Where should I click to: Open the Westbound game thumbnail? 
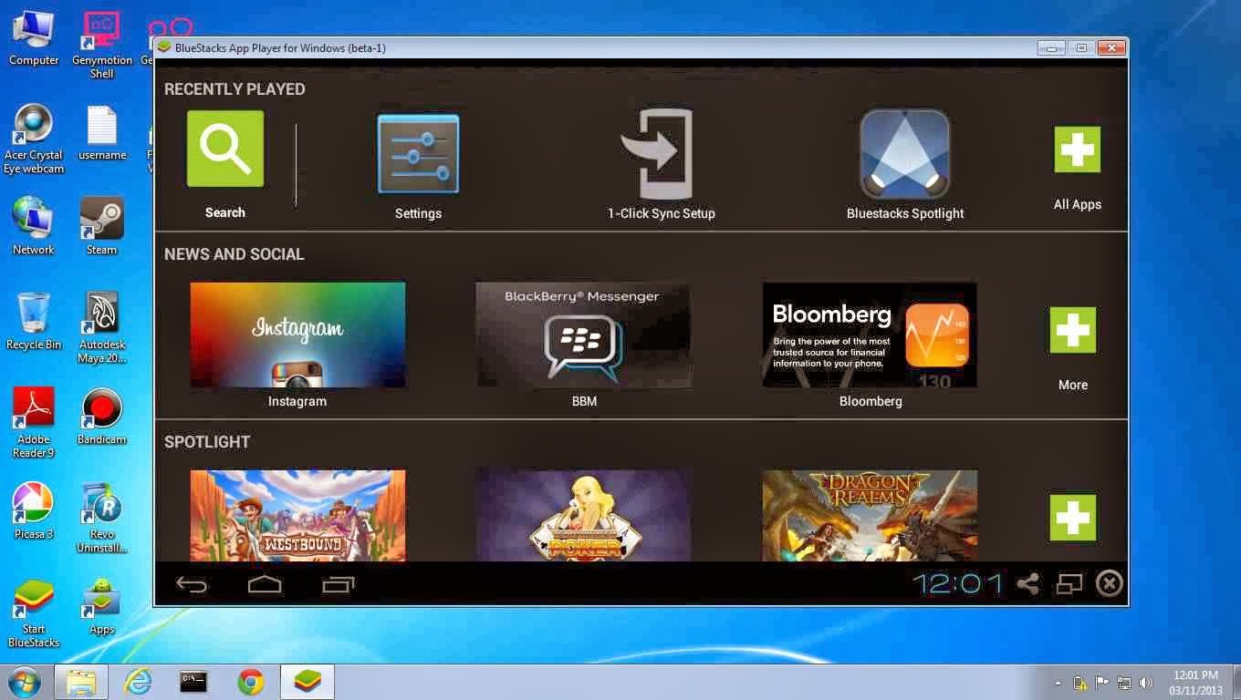point(297,515)
